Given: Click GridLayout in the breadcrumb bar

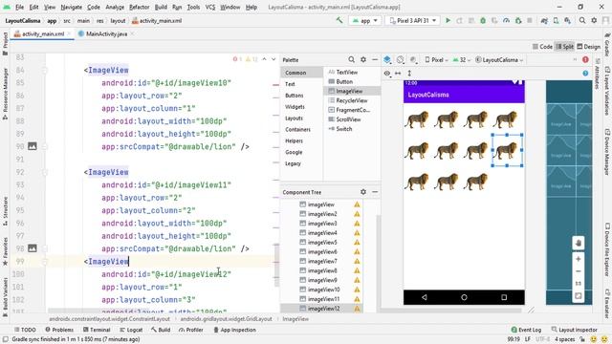Looking at the screenshot, I should [x=227, y=318].
